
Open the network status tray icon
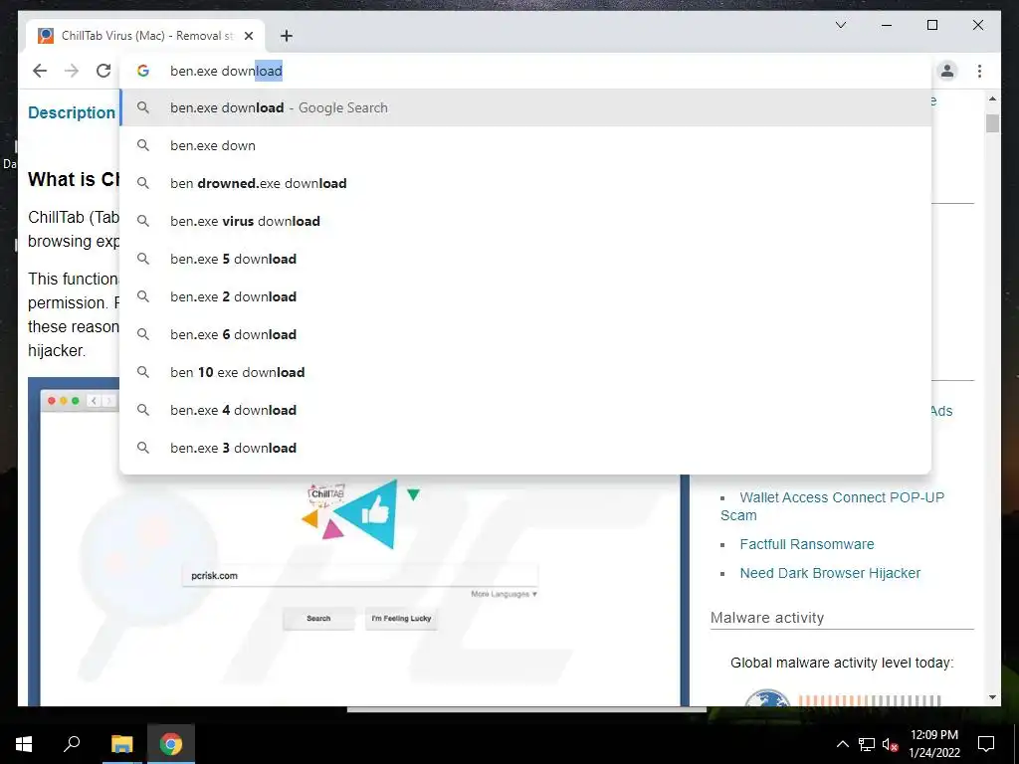coord(867,744)
